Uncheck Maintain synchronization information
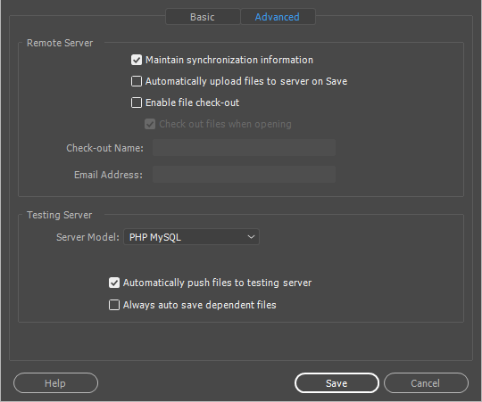Viewport: 482px width, 402px height. coord(137,60)
